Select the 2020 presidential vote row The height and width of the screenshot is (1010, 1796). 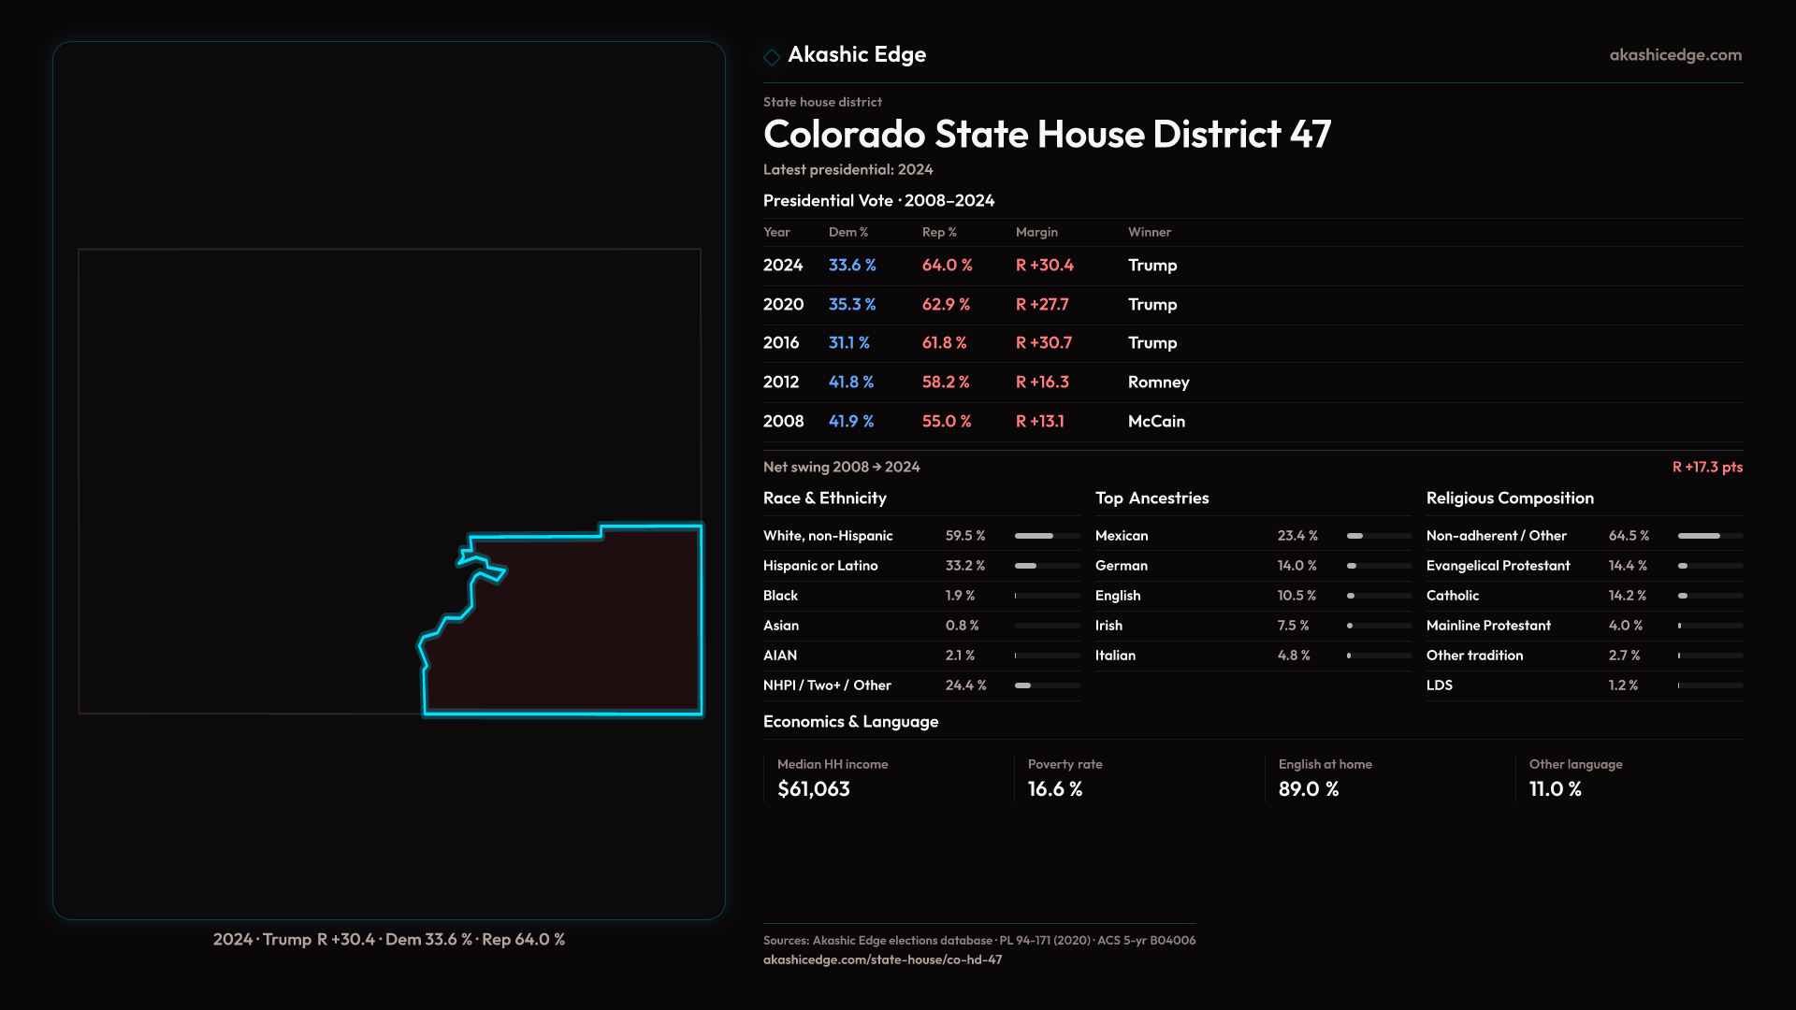783,305
